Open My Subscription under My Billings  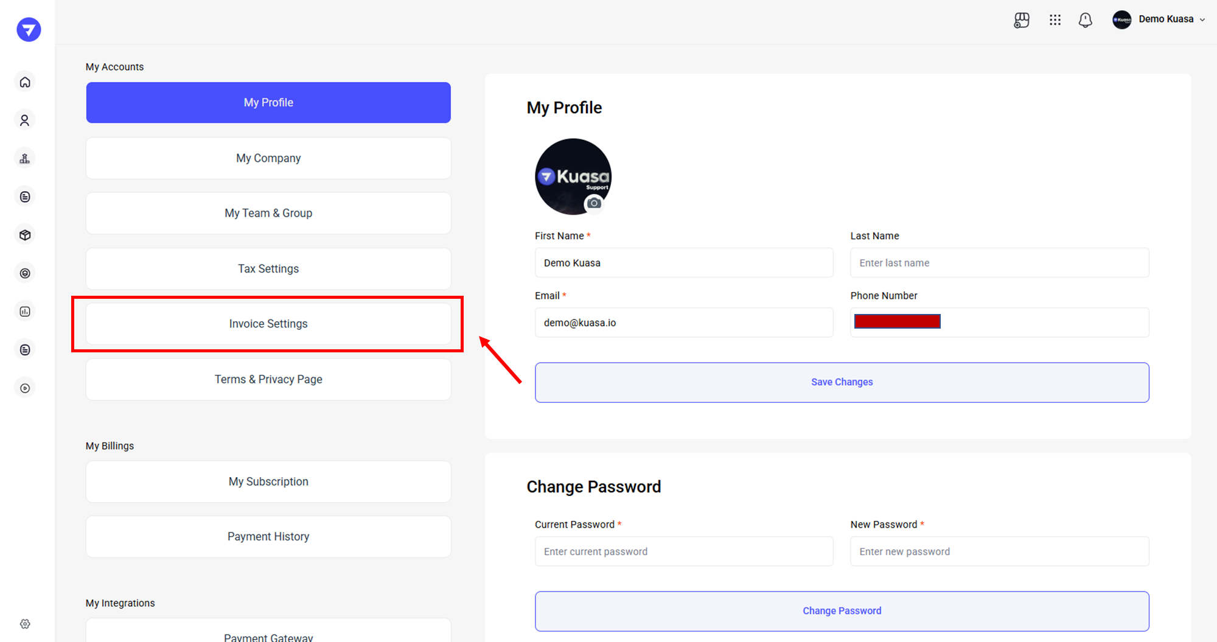click(268, 482)
